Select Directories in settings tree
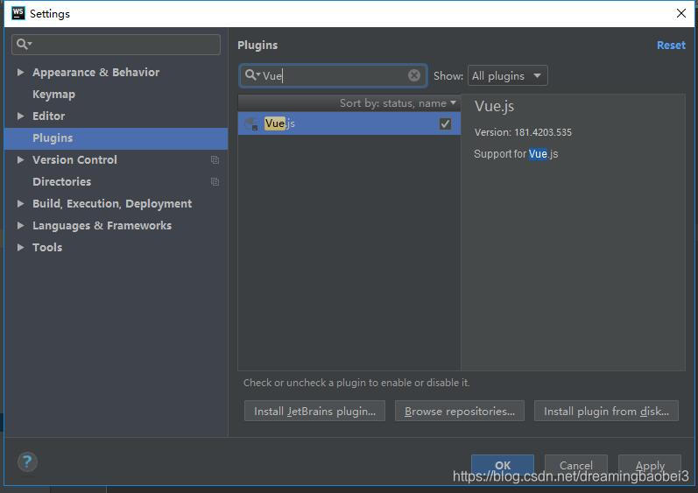The width and height of the screenshot is (698, 493). 62,181
